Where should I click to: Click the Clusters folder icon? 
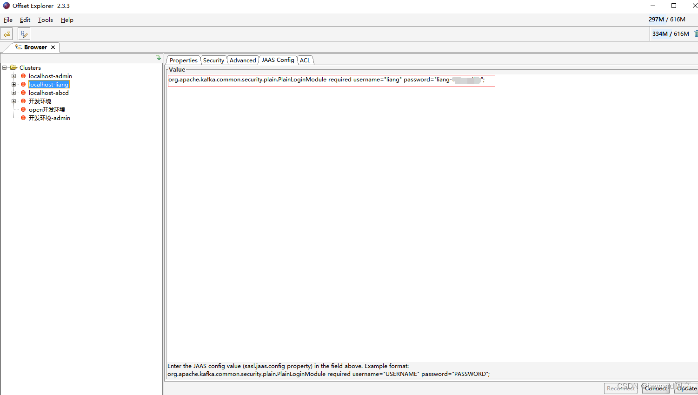click(14, 67)
